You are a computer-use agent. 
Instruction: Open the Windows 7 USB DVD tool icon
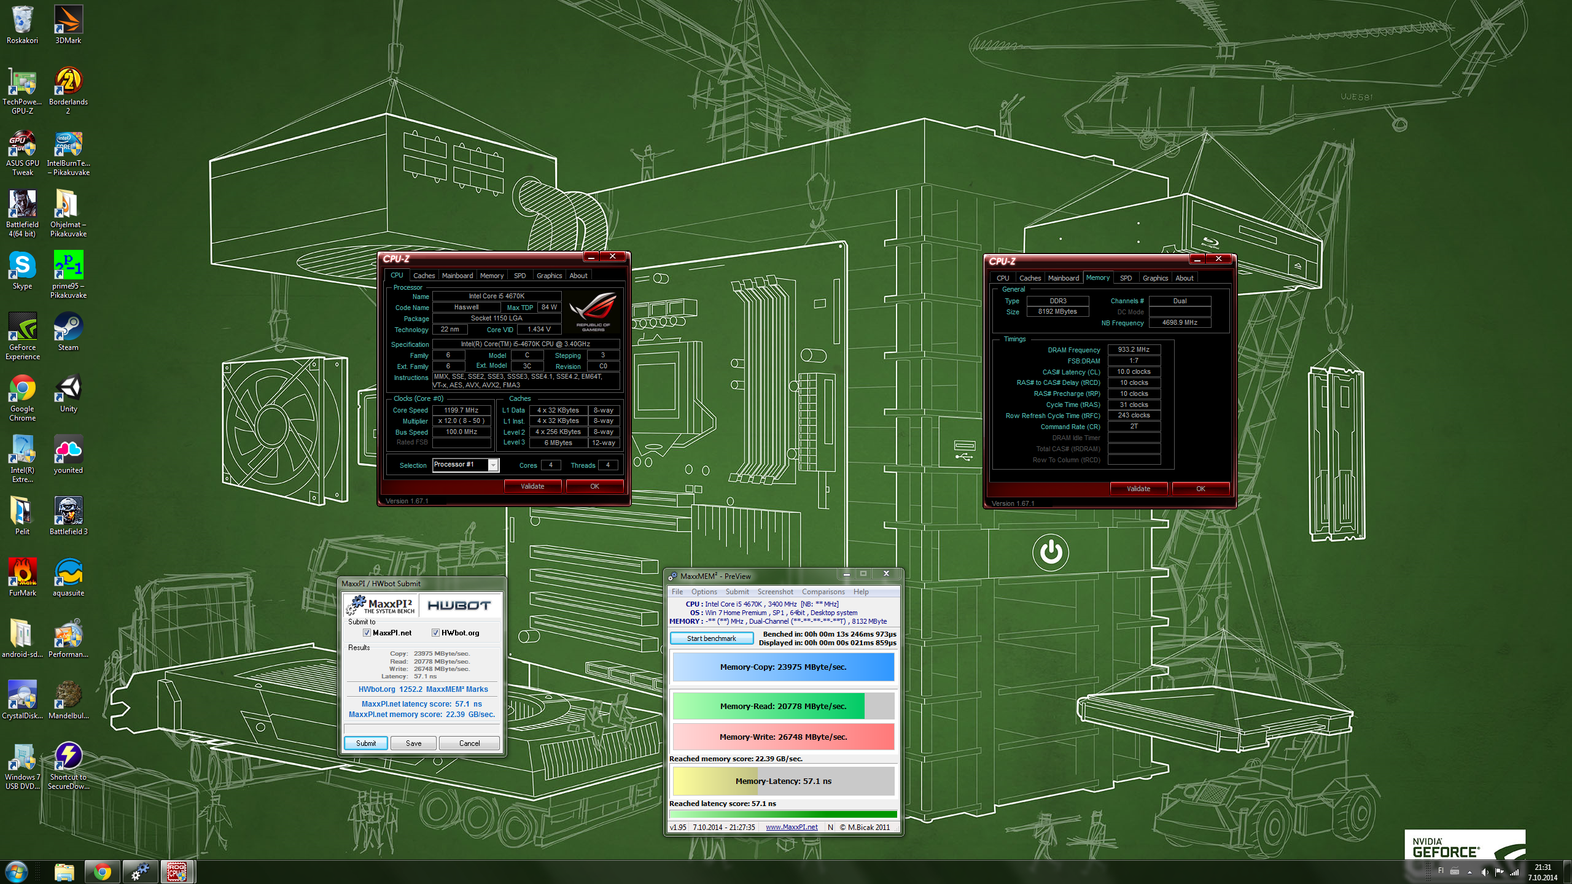click(23, 766)
